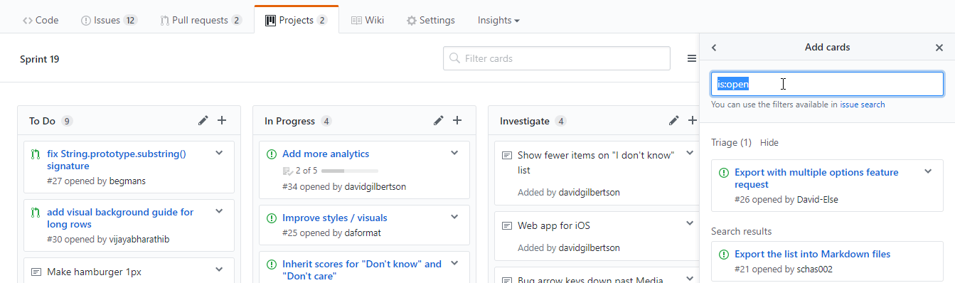This screenshot has height=283, width=955.
Task: Switch to the Issues tab
Action: point(109,21)
